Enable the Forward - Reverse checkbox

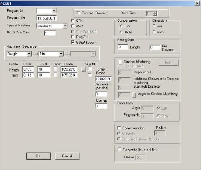pyautogui.click(x=79, y=13)
